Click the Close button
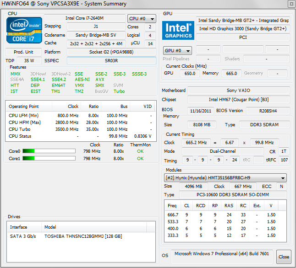Viewport: 296px width, 268px height. click(284, 257)
